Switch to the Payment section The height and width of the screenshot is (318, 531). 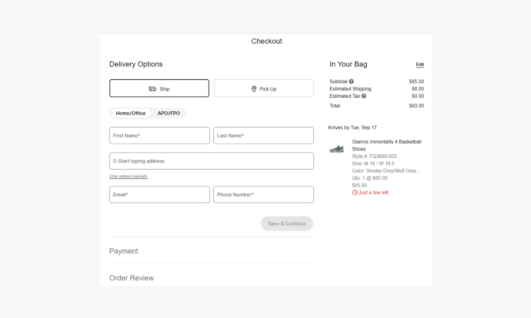pos(124,251)
